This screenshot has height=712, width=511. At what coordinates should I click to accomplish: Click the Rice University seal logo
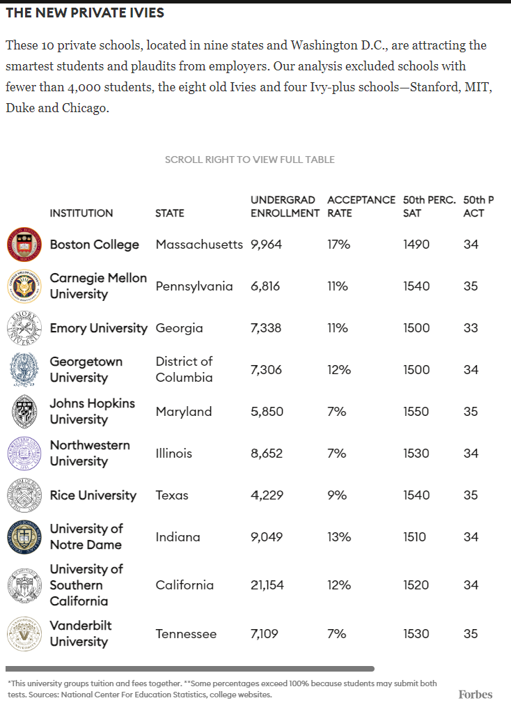coord(24,495)
